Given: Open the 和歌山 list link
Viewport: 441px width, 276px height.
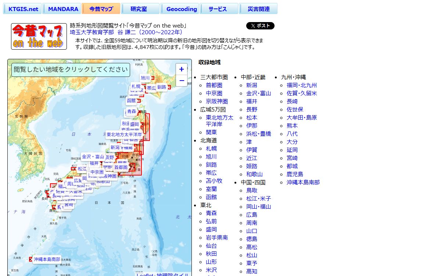Looking at the screenshot, I should click(254, 174).
